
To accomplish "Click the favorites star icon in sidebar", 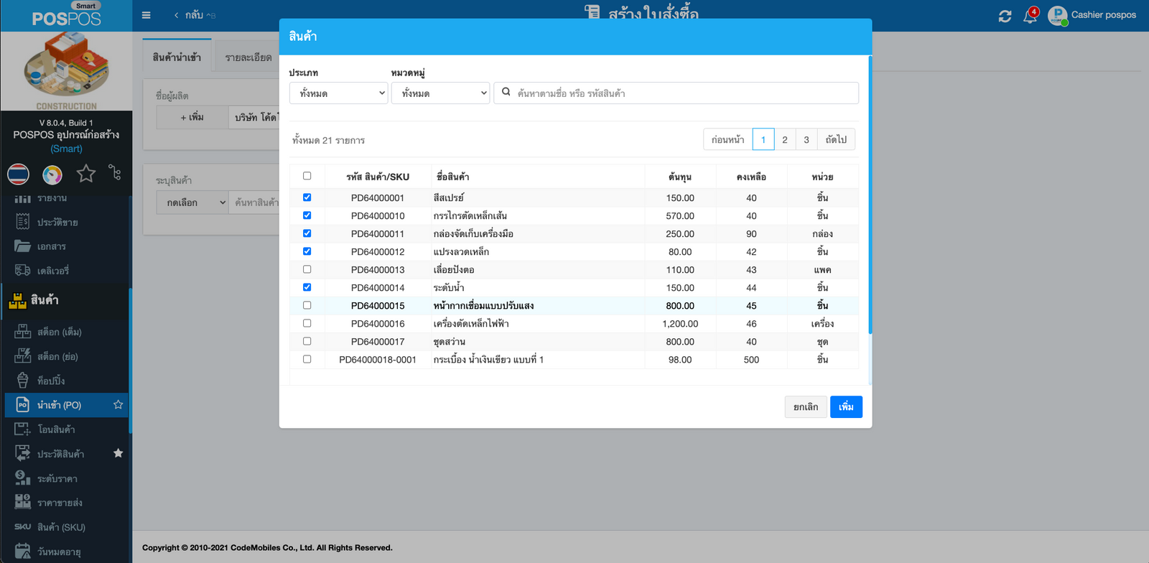I will (x=86, y=174).
